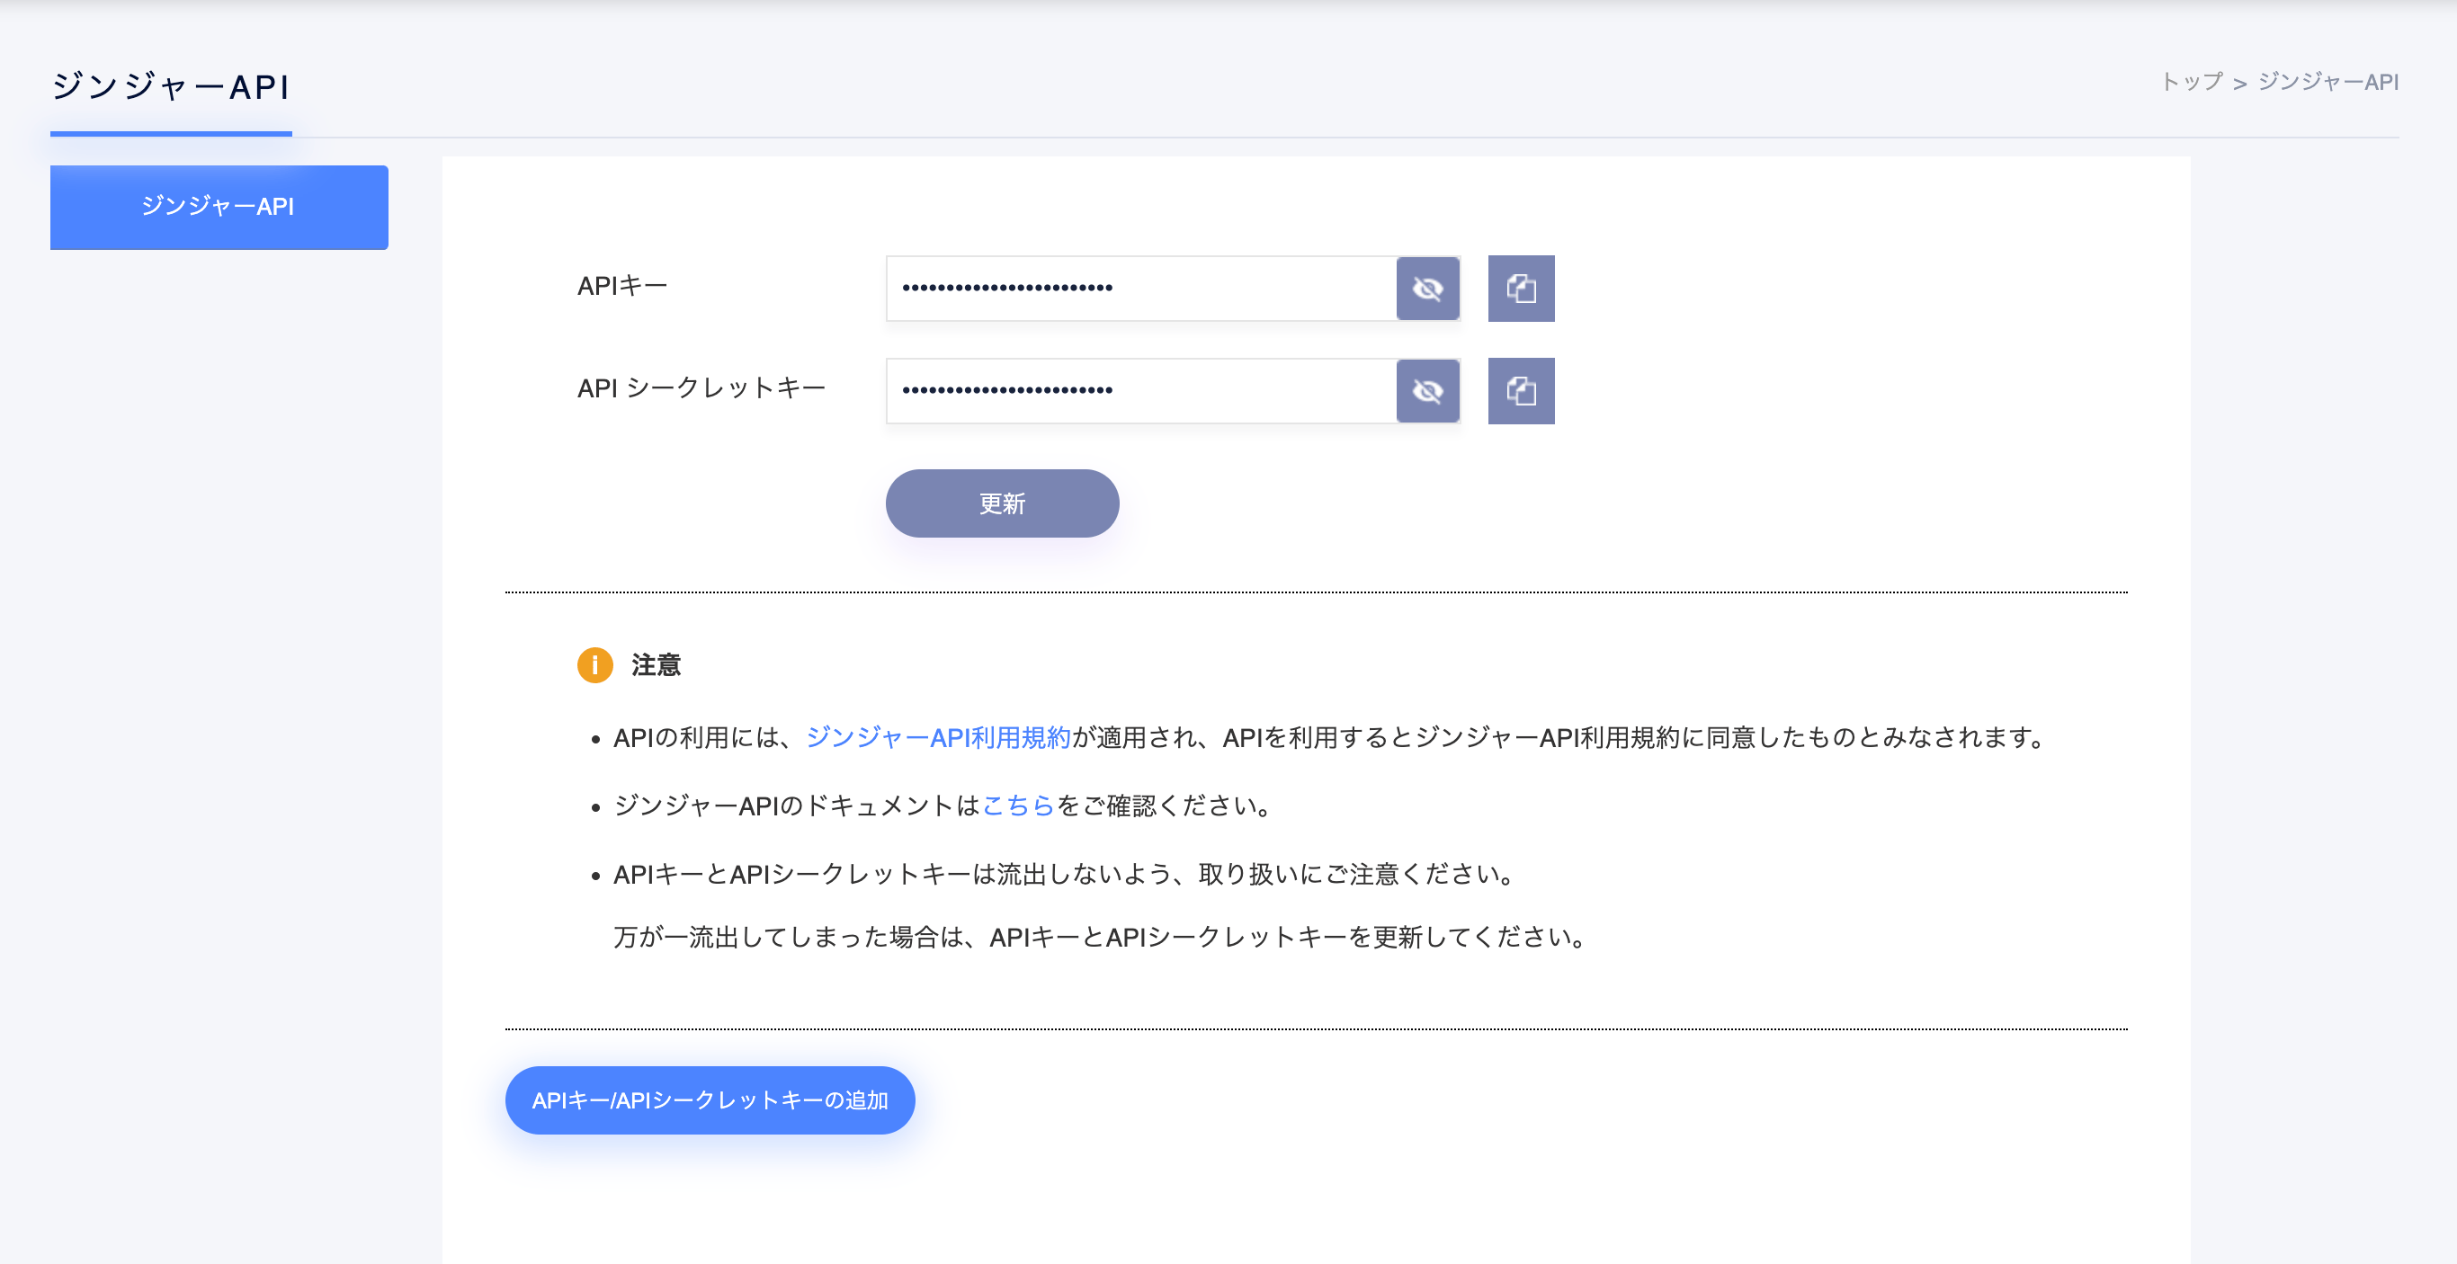
Task: Click the APIキー/APIシークレットキーの追加 button
Action: [710, 1100]
